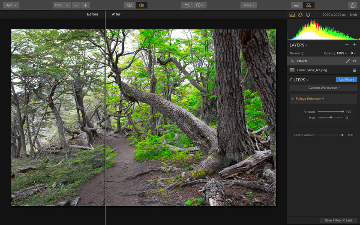Click the histogram graph
This screenshot has width=360, height=225.
[323, 30]
